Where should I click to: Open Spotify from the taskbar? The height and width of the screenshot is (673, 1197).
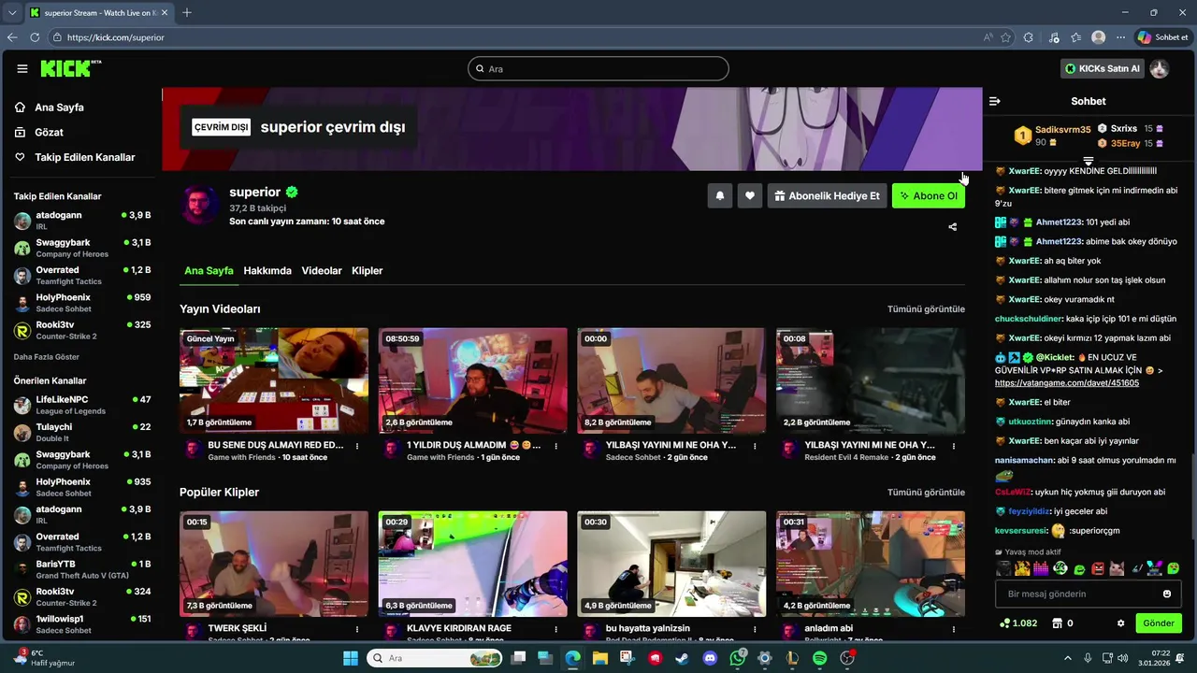[820, 658]
